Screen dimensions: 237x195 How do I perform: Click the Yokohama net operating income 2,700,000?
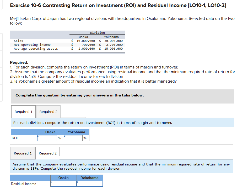[114, 45]
